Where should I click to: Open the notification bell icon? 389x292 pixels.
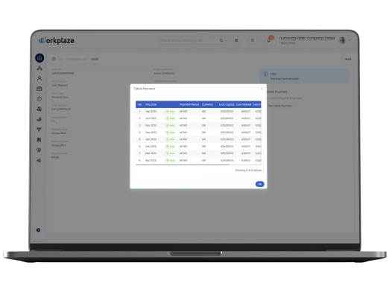click(269, 40)
